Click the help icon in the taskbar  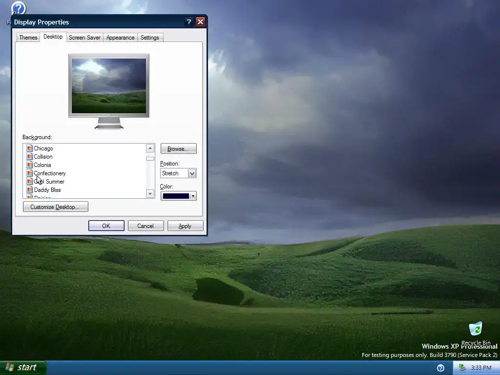tap(440, 368)
